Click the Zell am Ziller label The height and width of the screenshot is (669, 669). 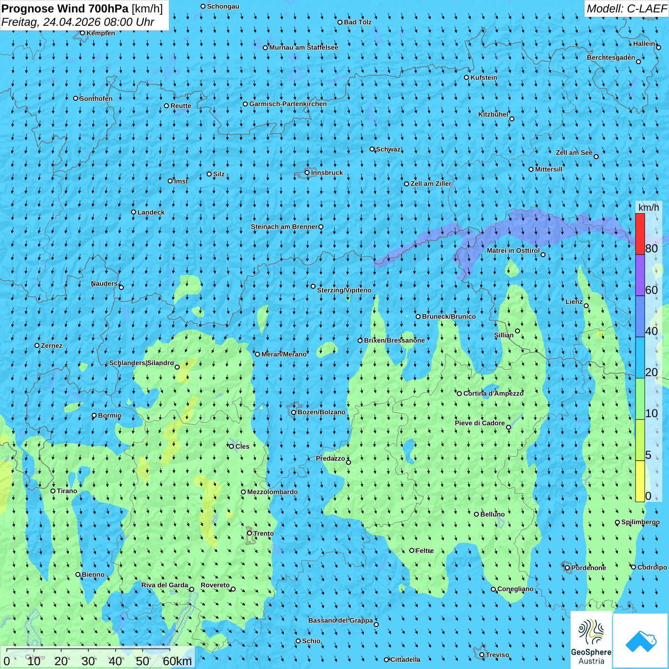coord(431,183)
